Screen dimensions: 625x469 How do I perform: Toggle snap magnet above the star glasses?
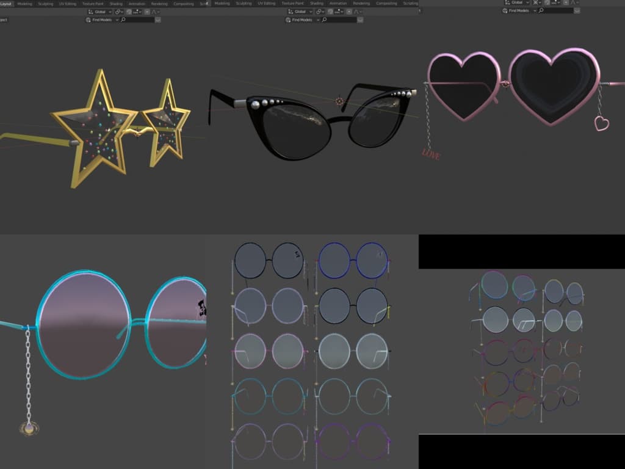pos(129,12)
